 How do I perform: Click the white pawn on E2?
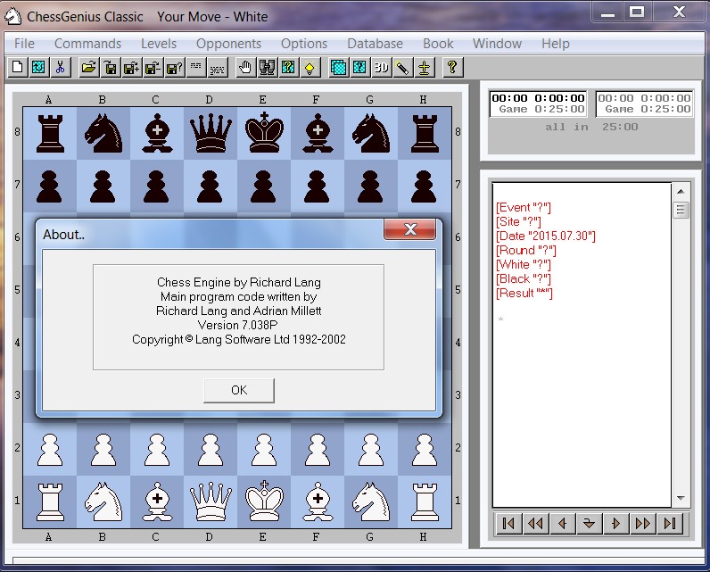[x=264, y=450]
